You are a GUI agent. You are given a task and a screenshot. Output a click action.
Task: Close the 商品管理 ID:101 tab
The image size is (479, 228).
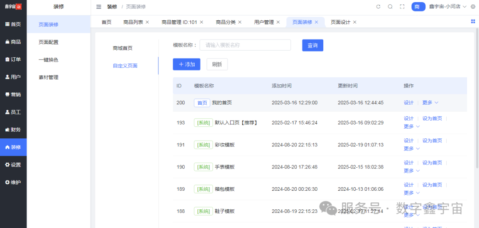tap(201, 22)
